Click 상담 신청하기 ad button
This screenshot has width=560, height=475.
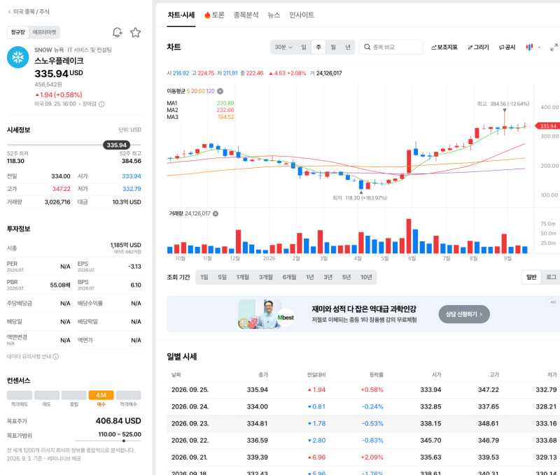tap(464, 314)
